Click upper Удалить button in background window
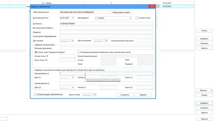 click(x=204, y=48)
